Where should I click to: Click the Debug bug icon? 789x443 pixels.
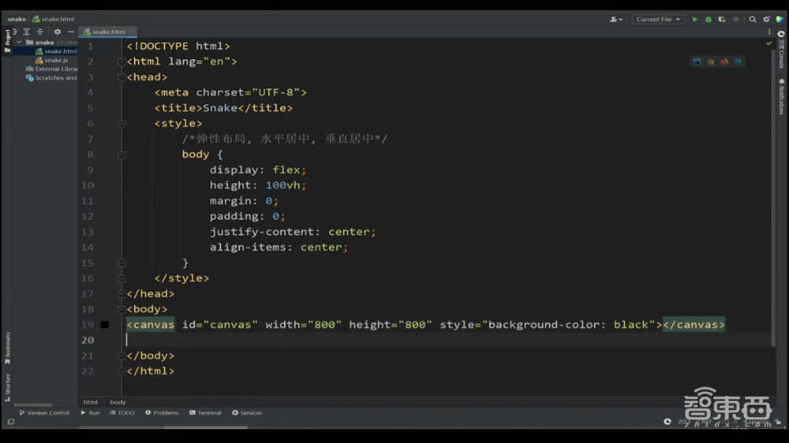click(709, 19)
